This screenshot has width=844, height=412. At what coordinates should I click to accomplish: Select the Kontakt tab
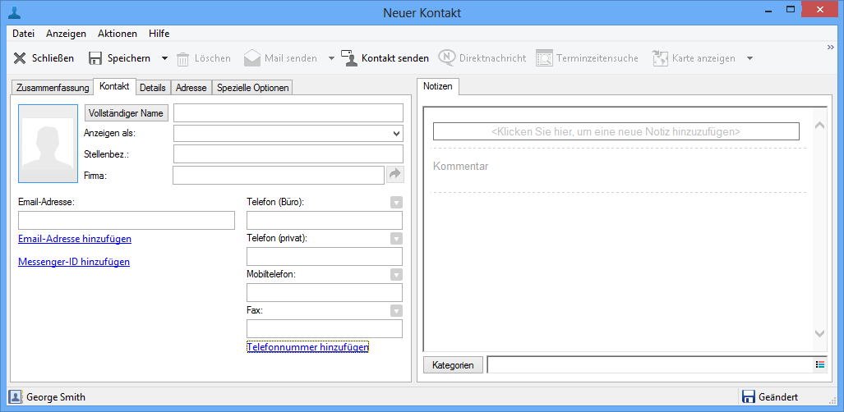point(114,87)
